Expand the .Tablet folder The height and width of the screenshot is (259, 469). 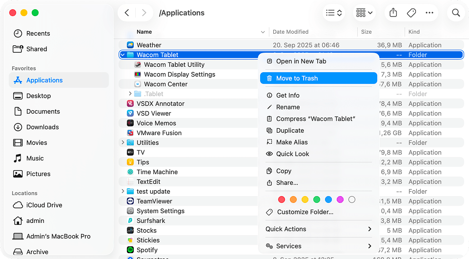(x=130, y=94)
